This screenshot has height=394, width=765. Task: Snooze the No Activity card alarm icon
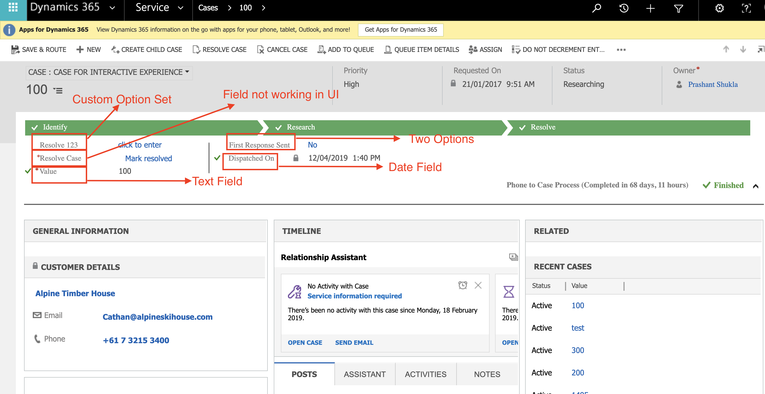[462, 285]
